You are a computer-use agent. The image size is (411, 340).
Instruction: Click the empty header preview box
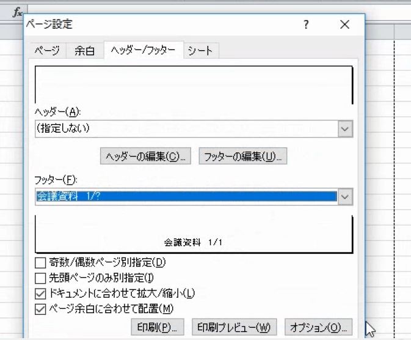pos(194,85)
